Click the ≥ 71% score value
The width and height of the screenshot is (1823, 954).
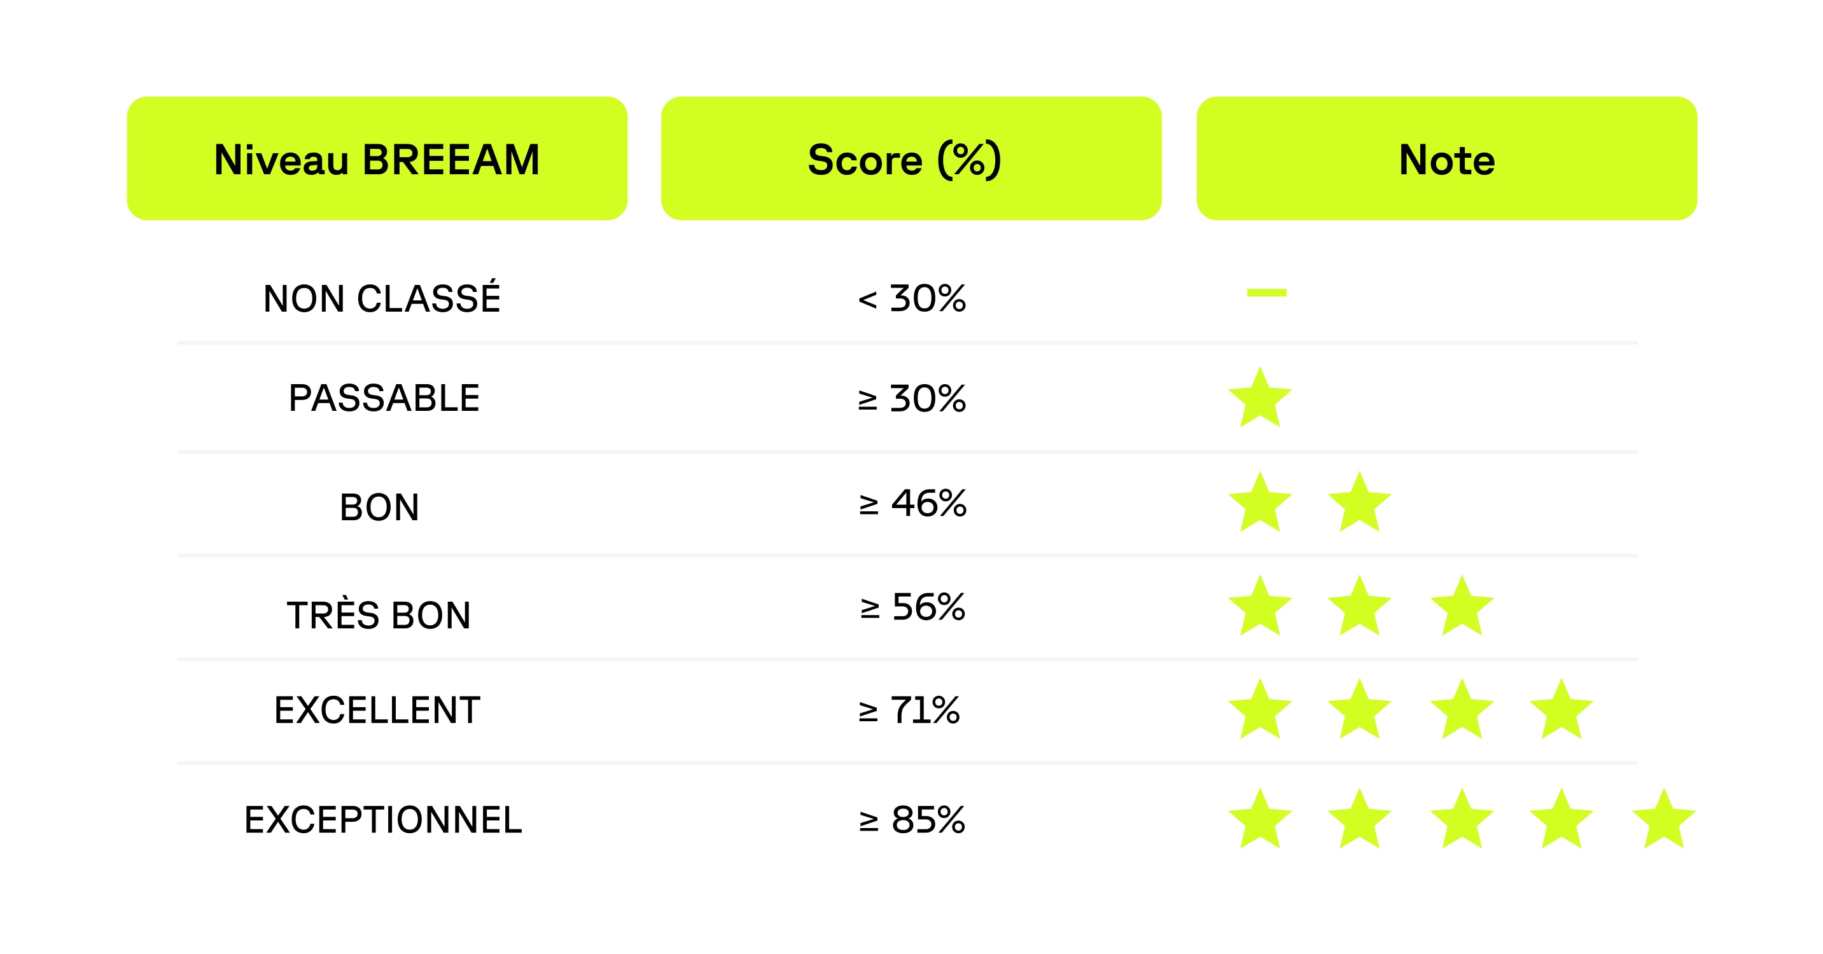[909, 710]
